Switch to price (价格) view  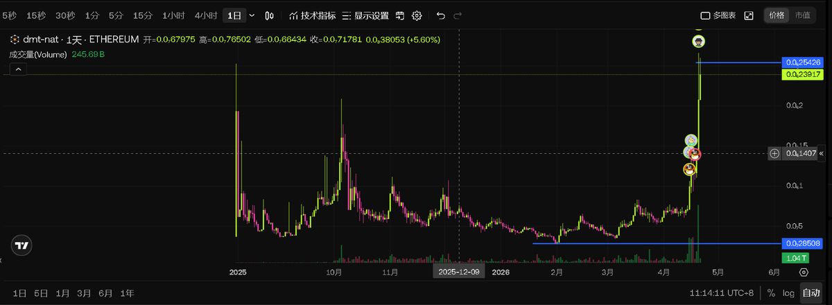[777, 15]
